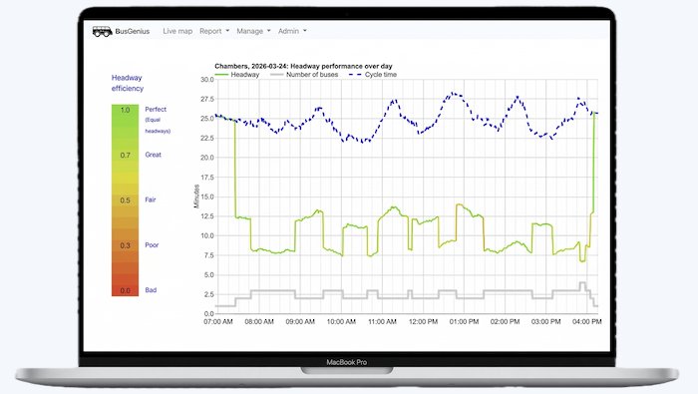Open the Live map page
Image resolution: width=698 pixels, height=394 pixels.
[x=177, y=31]
